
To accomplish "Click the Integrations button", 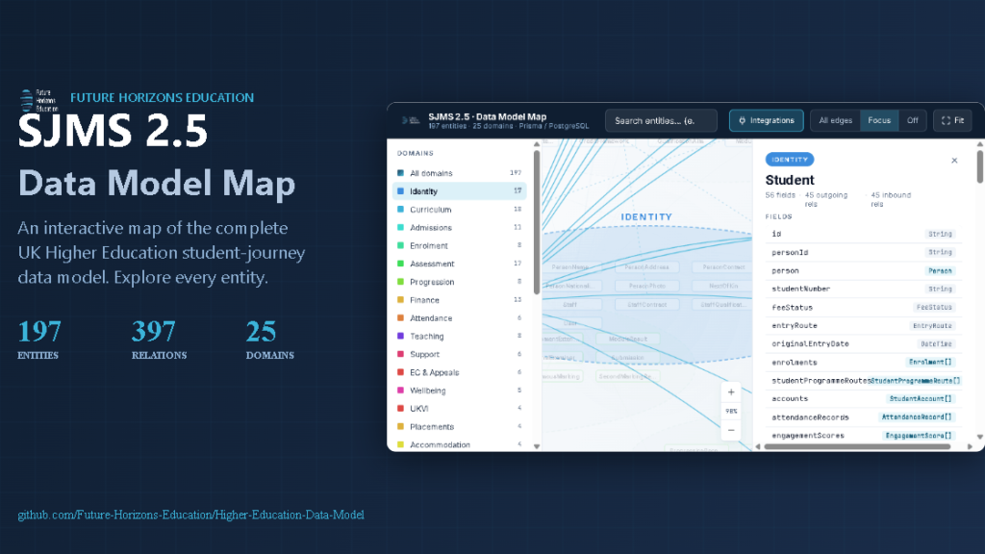I will (x=766, y=120).
